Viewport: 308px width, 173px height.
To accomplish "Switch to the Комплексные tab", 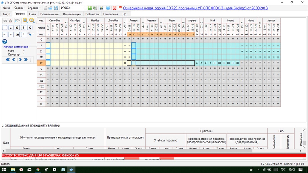I will click(50, 14).
